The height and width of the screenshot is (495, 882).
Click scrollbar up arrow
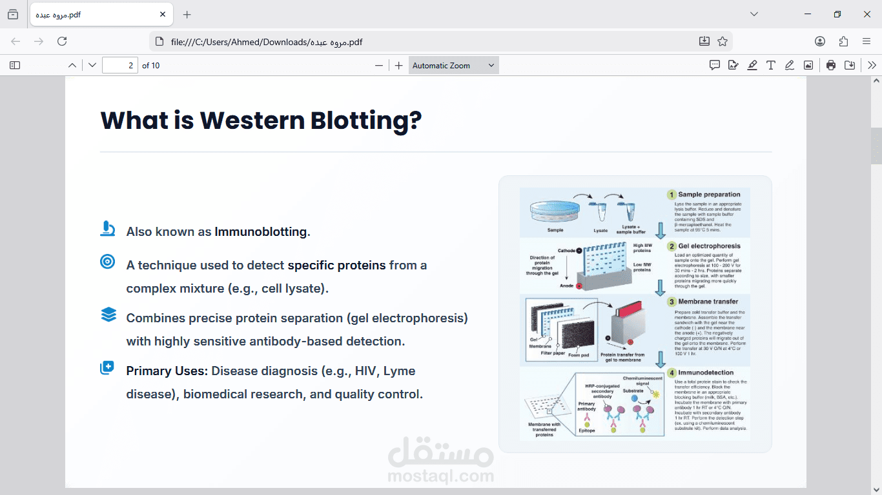876,81
